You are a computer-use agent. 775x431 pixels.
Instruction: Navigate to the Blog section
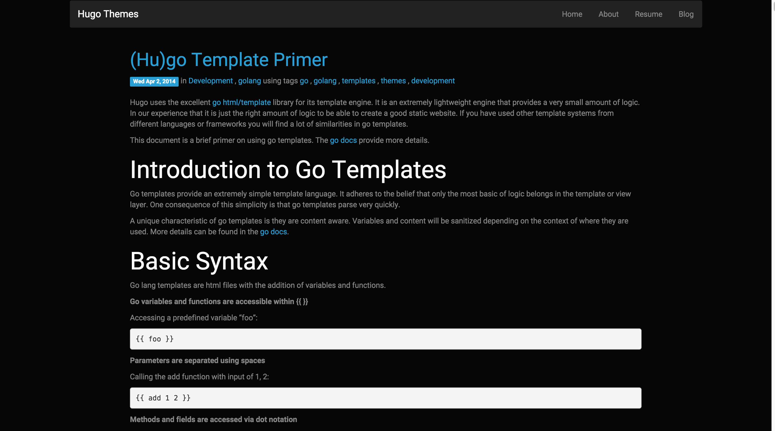click(686, 14)
